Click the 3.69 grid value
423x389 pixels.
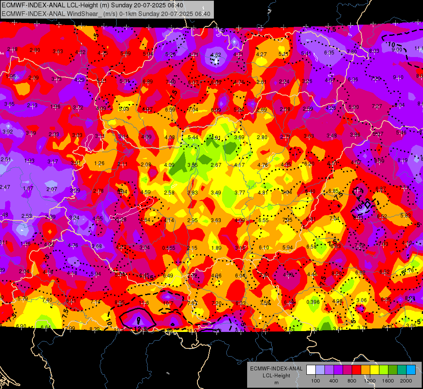(239, 137)
